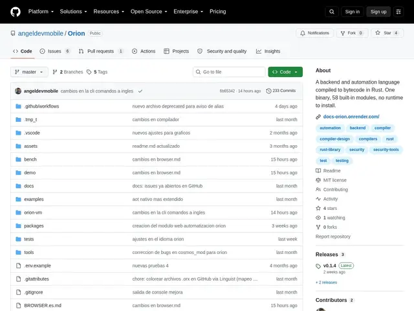Click the folder icon for .github/workflows
The width and height of the screenshot is (414, 311).
tap(18, 106)
